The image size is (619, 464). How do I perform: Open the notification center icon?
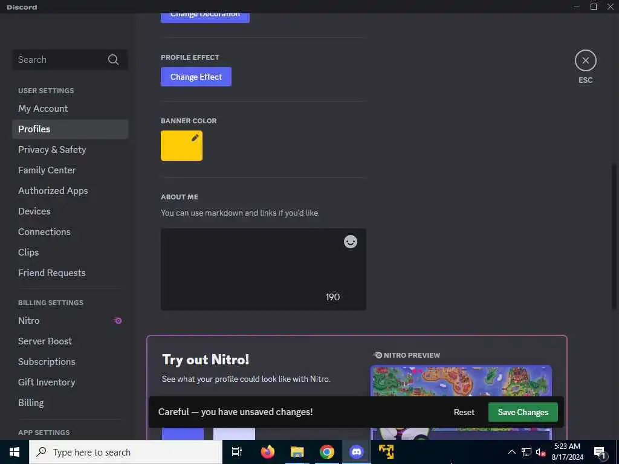600,452
